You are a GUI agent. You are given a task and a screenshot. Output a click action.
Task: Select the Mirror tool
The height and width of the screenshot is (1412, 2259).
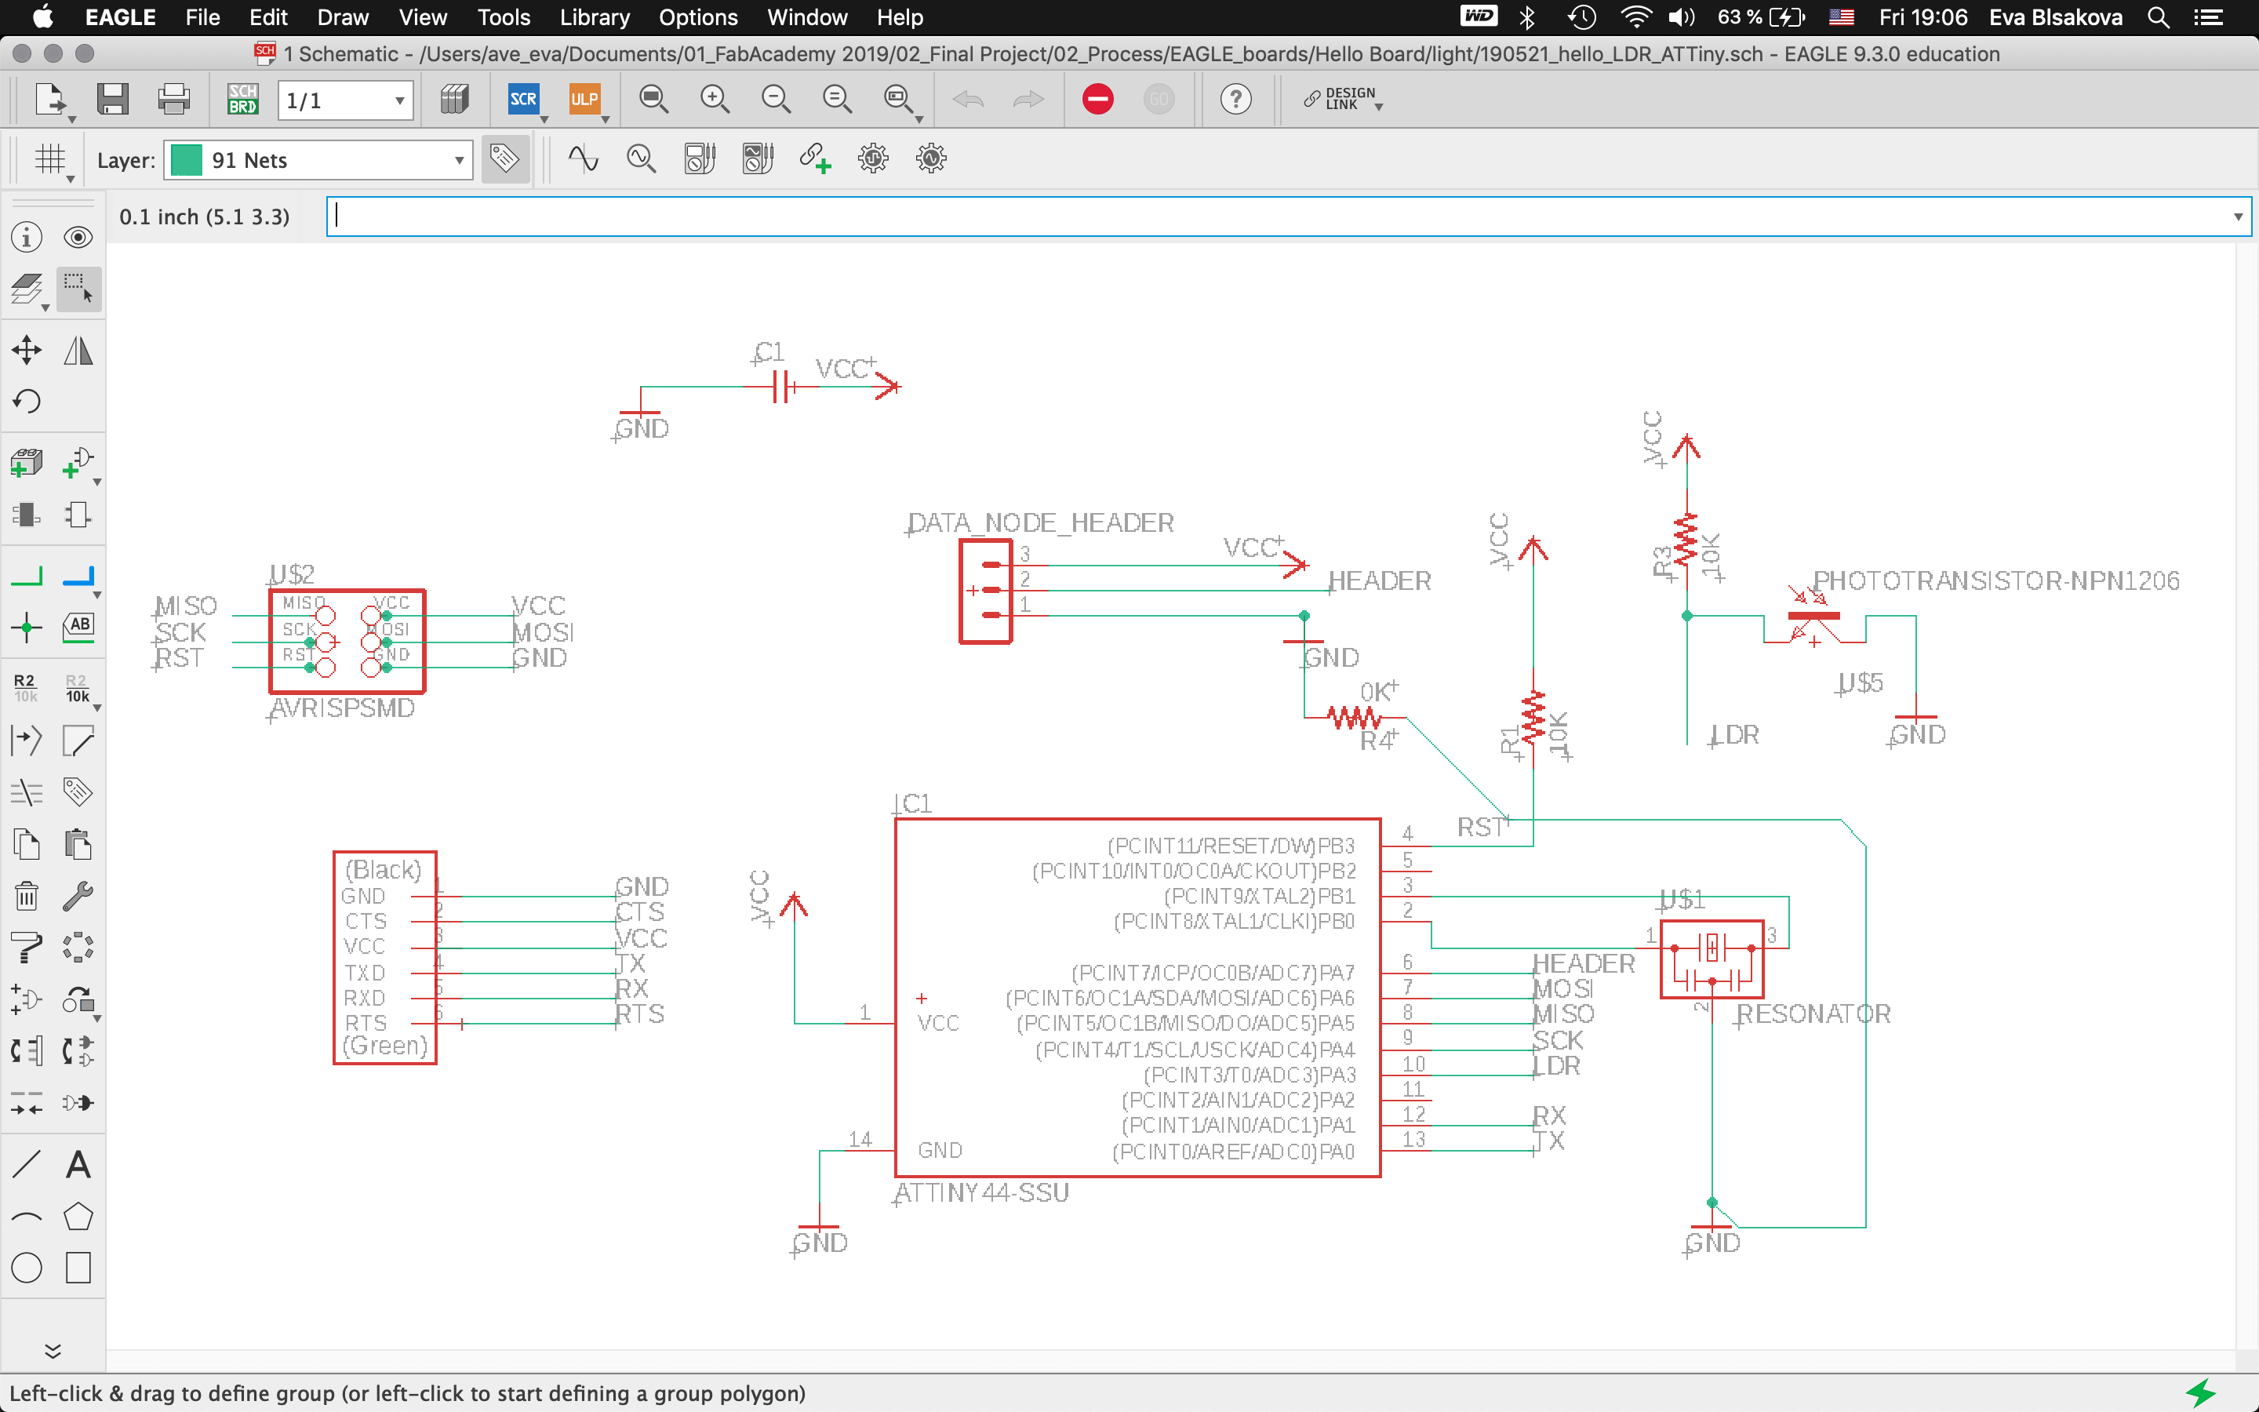point(78,351)
